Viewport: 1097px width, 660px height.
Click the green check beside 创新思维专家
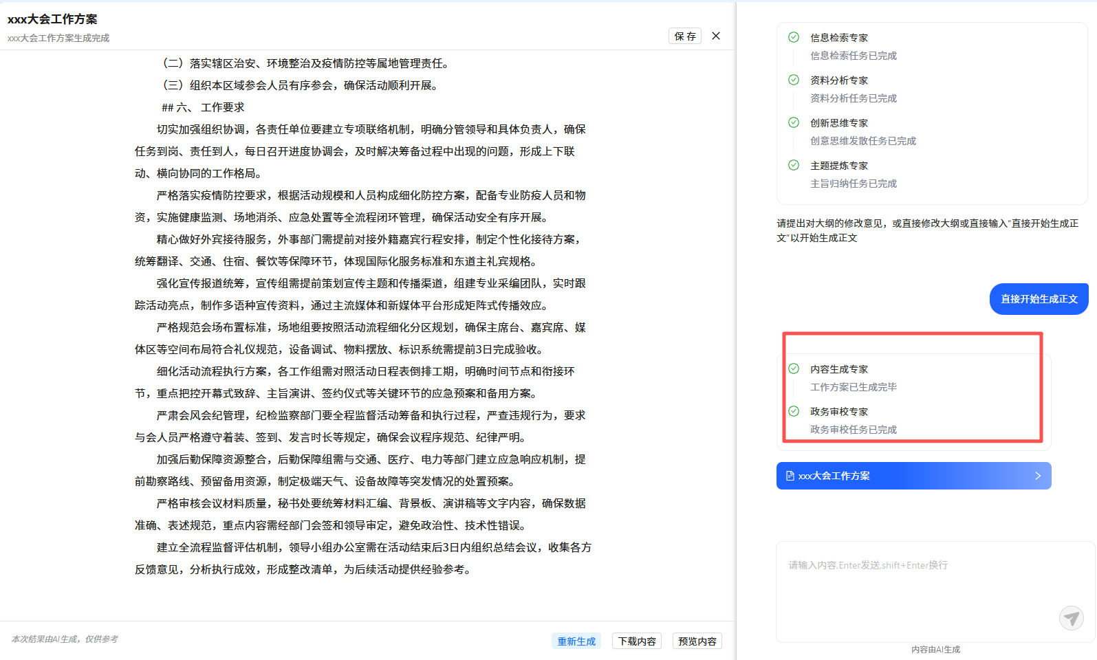pyautogui.click(x=794, y=122)
